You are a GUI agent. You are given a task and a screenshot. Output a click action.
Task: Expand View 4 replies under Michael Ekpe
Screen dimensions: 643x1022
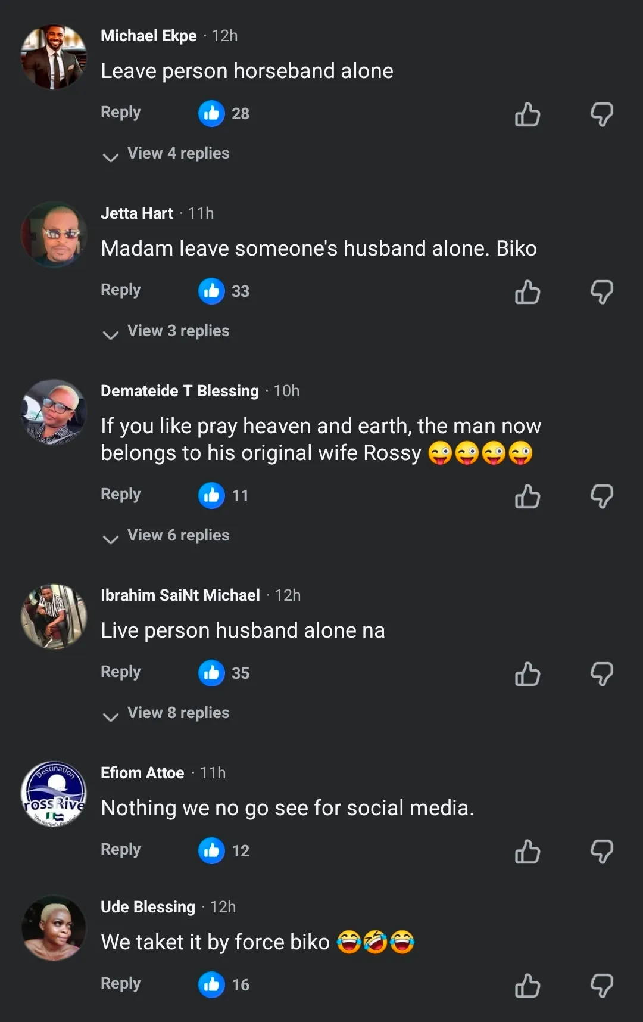[177, 154]
